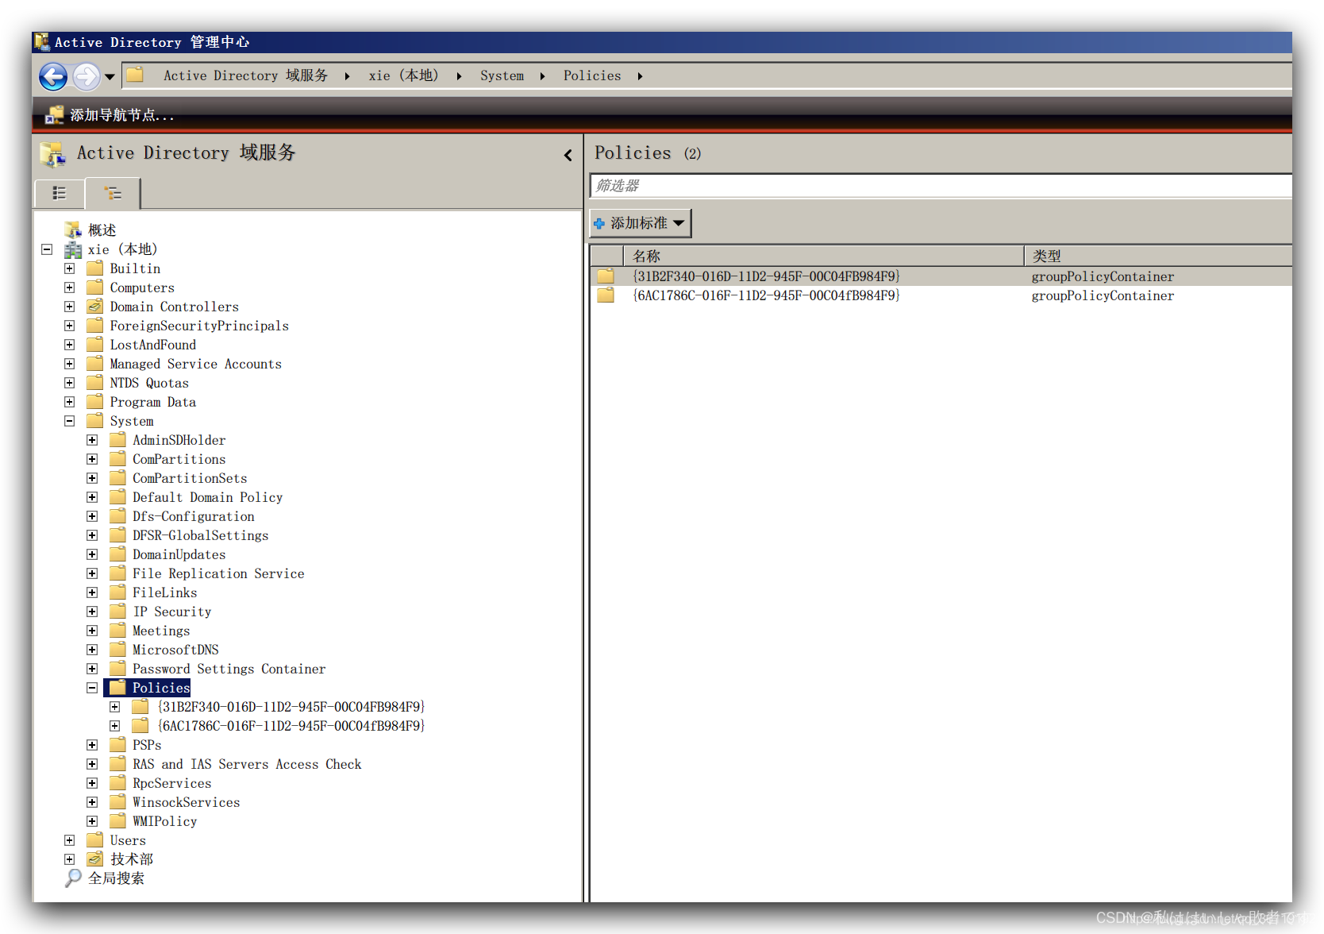This screenshot has width=1324, height=934.
Task: Select the xie (本地) breadcrumb segment
Action: pos(403,75)
